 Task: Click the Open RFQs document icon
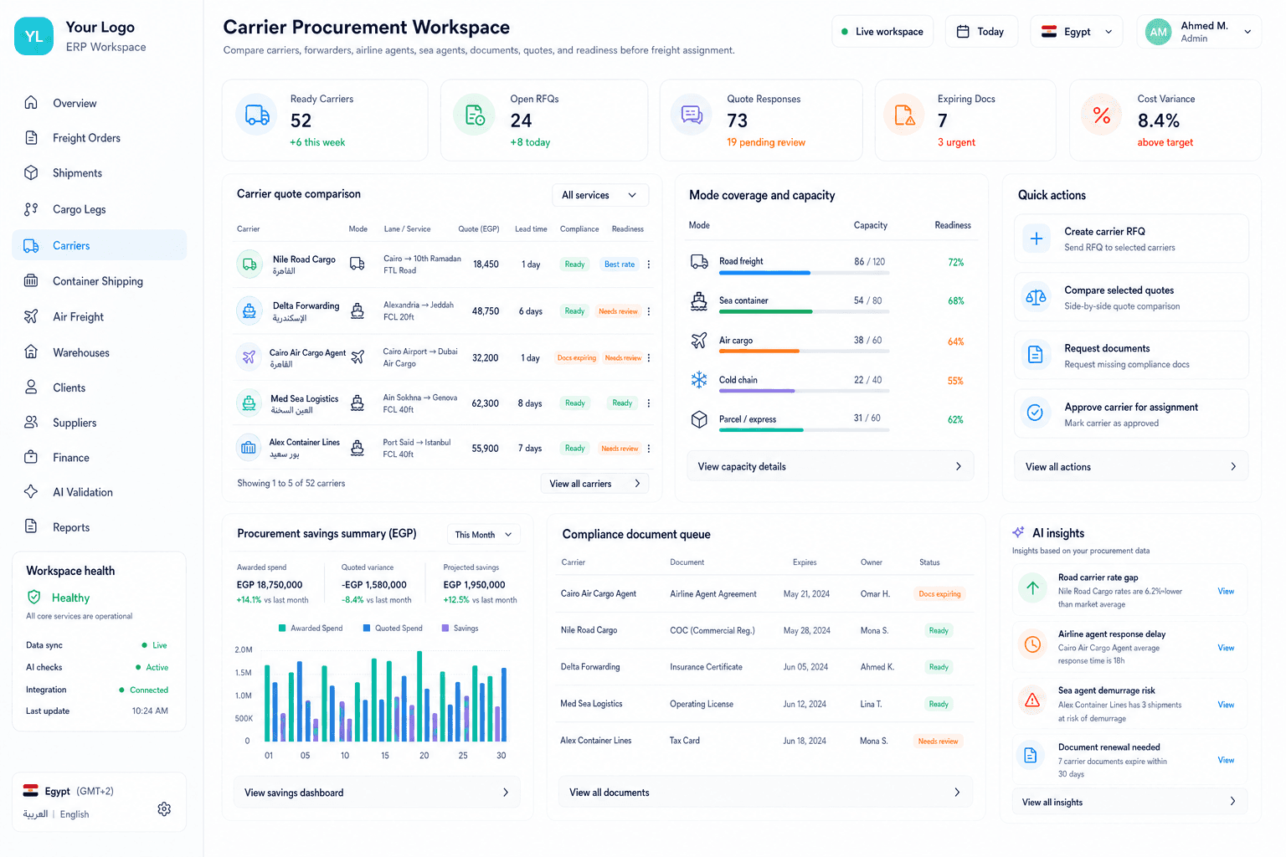click(x=475, y=115)
